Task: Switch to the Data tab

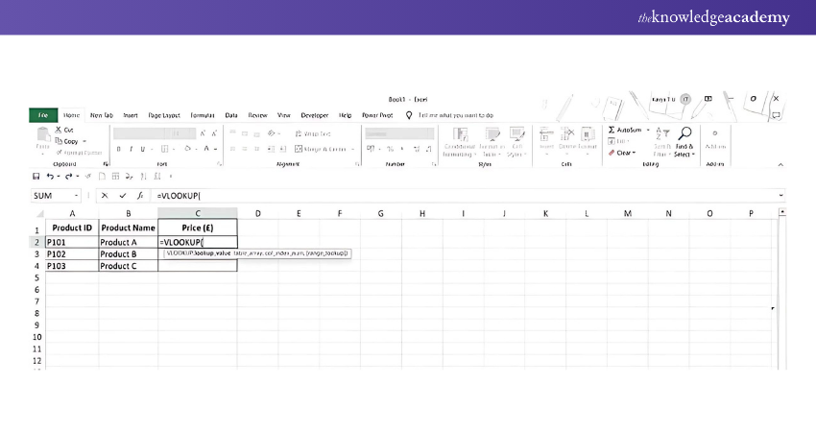Action: coord(231,114)
